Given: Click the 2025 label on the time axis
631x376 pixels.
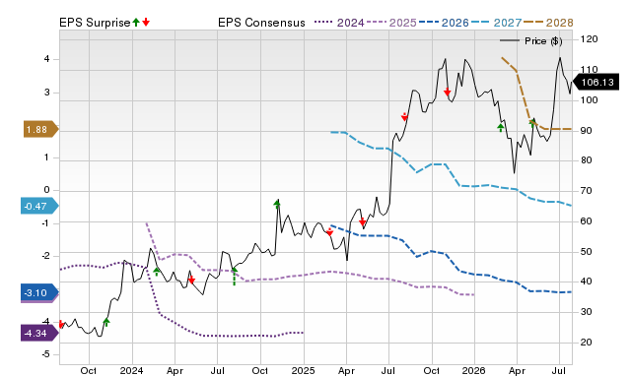Looking at the screenshot, I should [303, 370].
